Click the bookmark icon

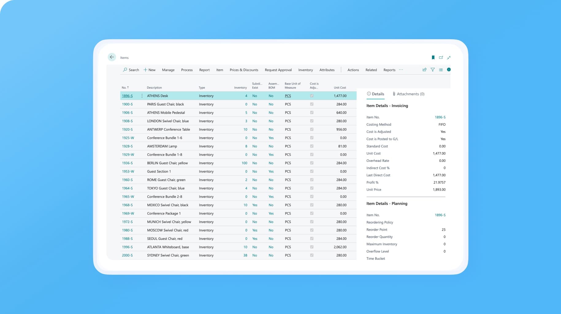point(433,58)
